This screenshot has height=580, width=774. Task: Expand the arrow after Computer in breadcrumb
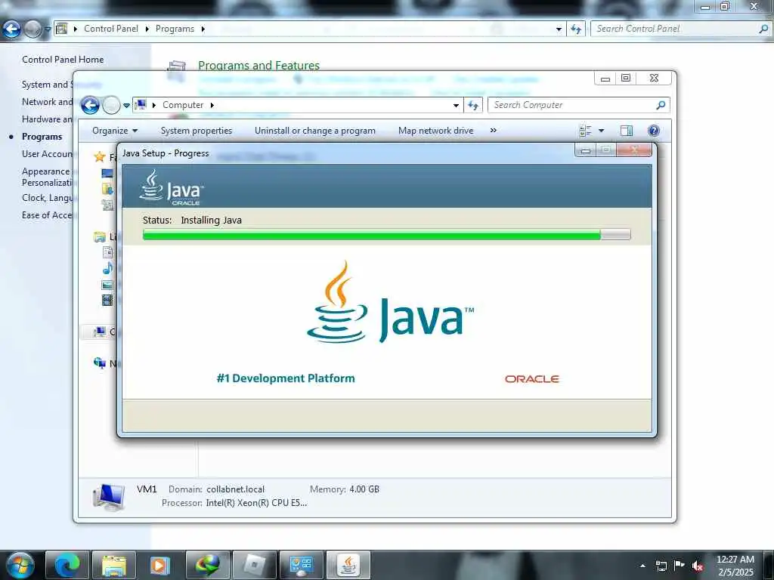click(212, 105)
